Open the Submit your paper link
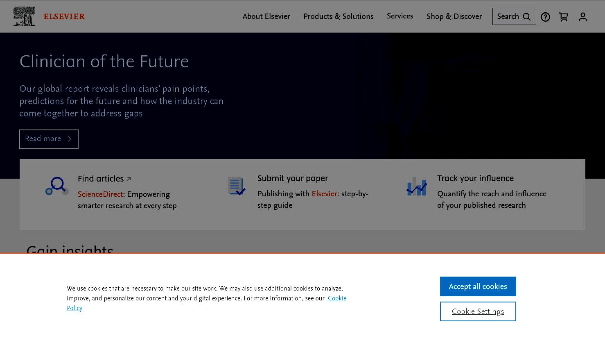 [293, 178]
